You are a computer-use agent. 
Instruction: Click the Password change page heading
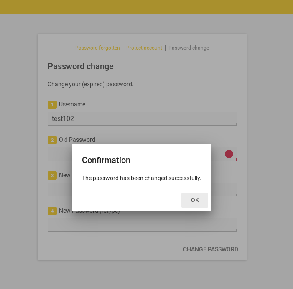point(81,66)
